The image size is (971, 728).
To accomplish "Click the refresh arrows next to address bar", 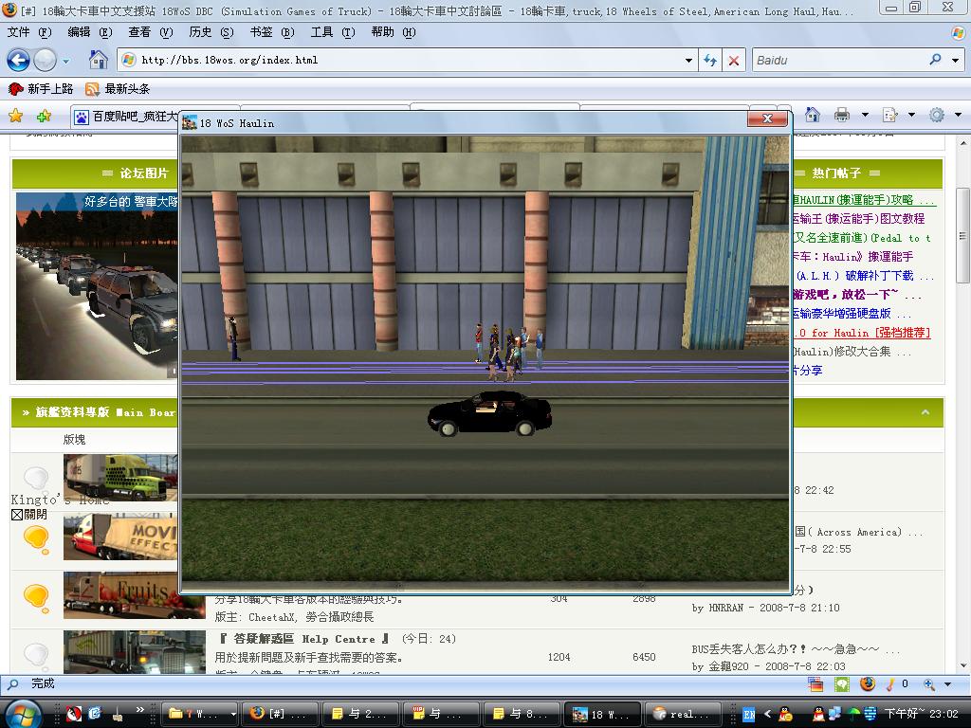I will [710, 60].
